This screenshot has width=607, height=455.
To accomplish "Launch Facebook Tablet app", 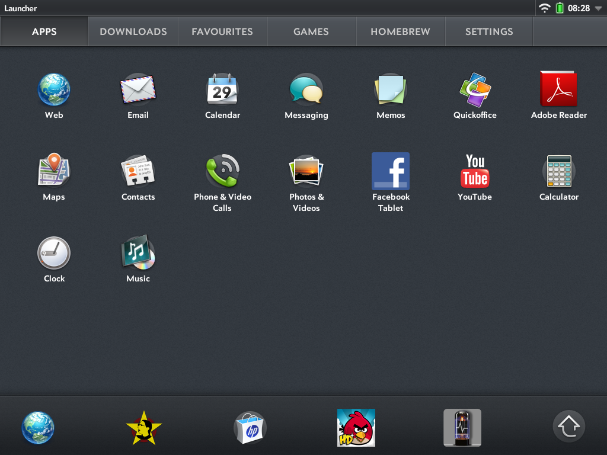I will click(x=391, y=171).
